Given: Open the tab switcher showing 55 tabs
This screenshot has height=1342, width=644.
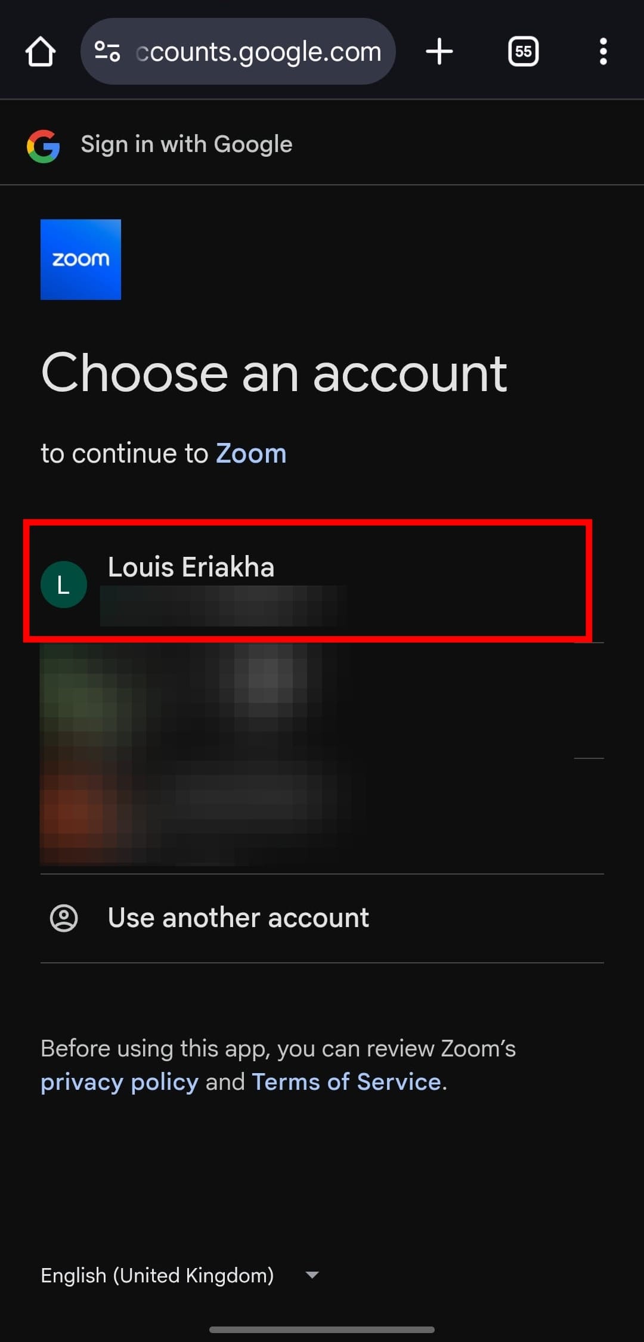Looking at the screenshot, I should [x=523, y=52].
